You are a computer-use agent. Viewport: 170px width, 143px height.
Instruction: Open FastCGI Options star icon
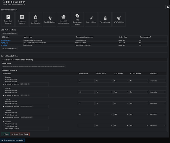coord(50,19)
